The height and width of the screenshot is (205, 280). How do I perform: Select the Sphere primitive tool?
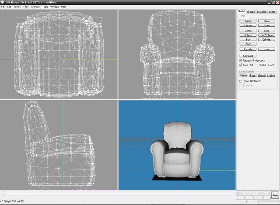[x=248, y=35]
